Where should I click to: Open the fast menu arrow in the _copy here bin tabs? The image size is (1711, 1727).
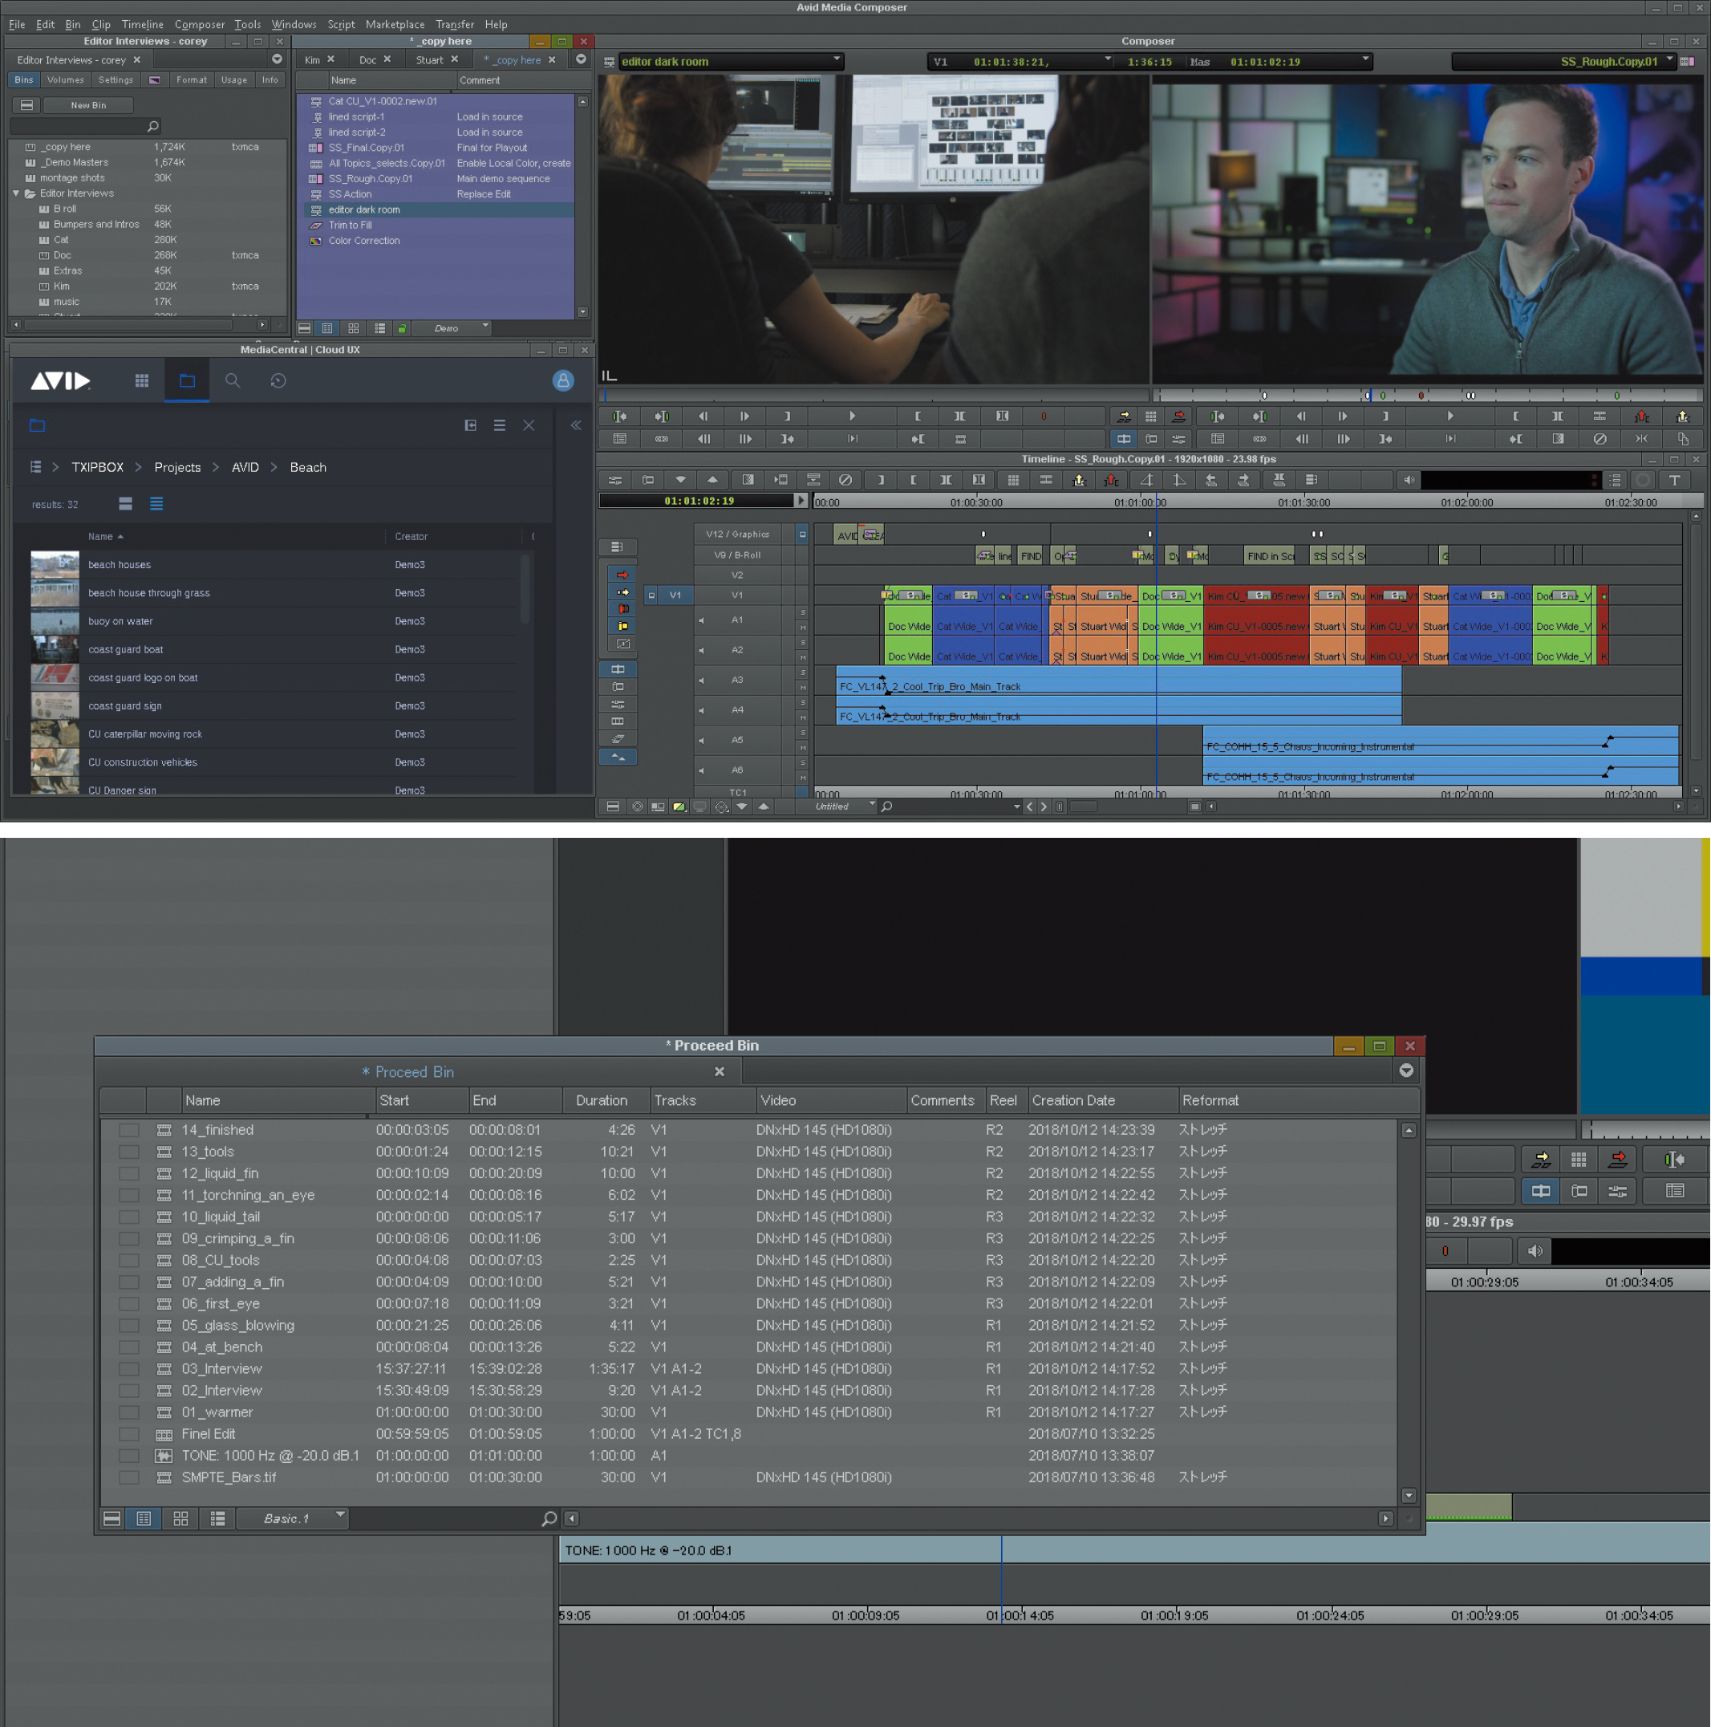[x=582, y=60]
